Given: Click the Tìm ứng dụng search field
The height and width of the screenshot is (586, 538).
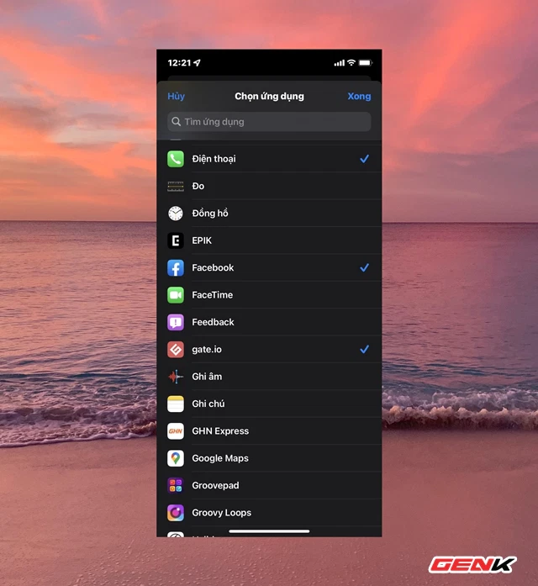Looking at the screenshot, I should pyautogui.click(x=269, y=122).
